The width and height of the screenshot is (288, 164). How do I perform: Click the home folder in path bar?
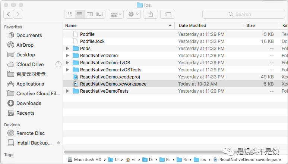131,160
